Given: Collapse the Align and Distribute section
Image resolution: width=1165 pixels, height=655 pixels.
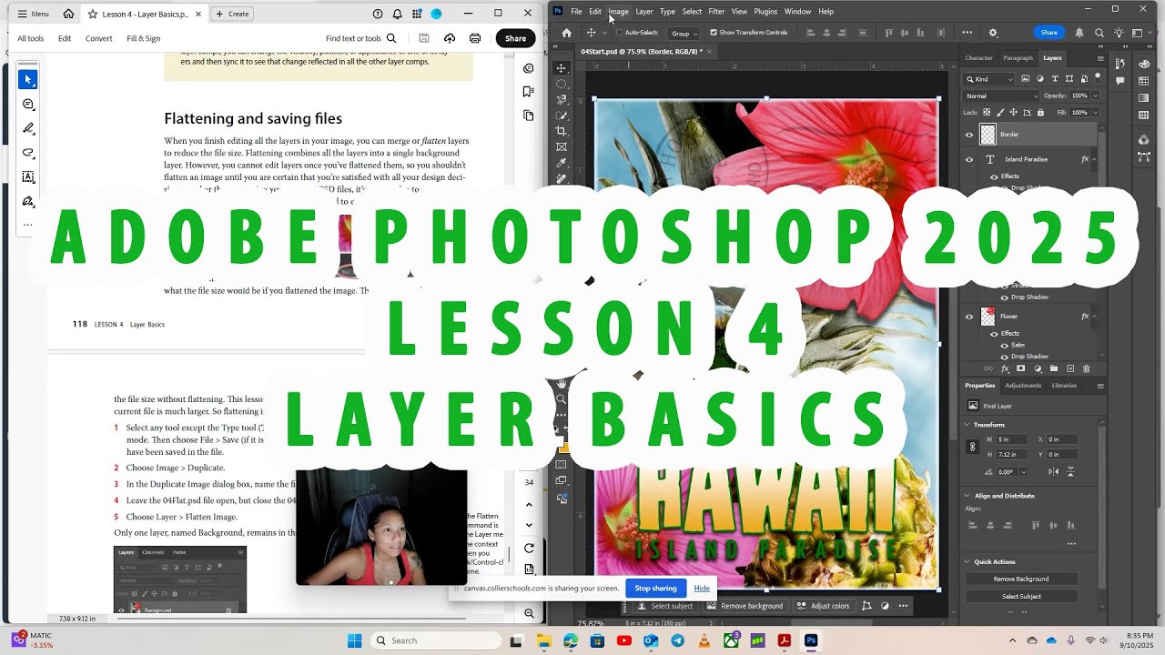Looking at the screenshot, I should (967, 496).
